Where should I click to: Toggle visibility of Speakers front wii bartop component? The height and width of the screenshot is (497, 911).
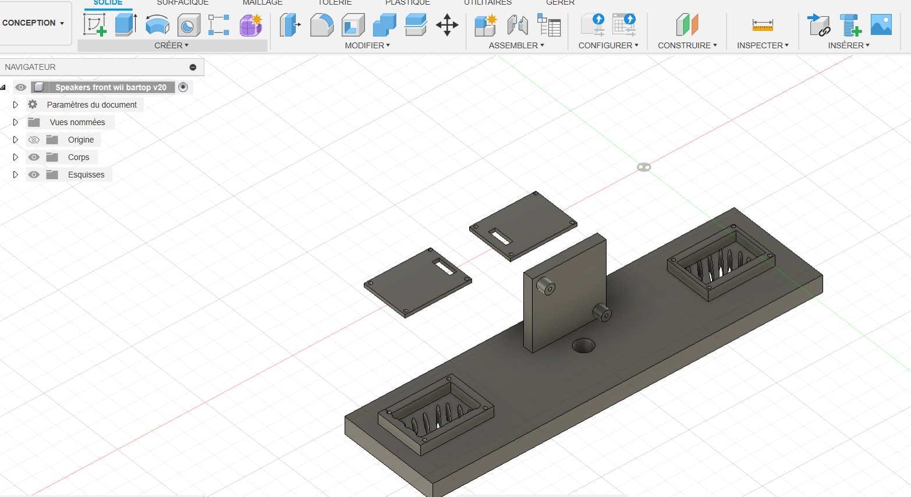tap(21, 87)
